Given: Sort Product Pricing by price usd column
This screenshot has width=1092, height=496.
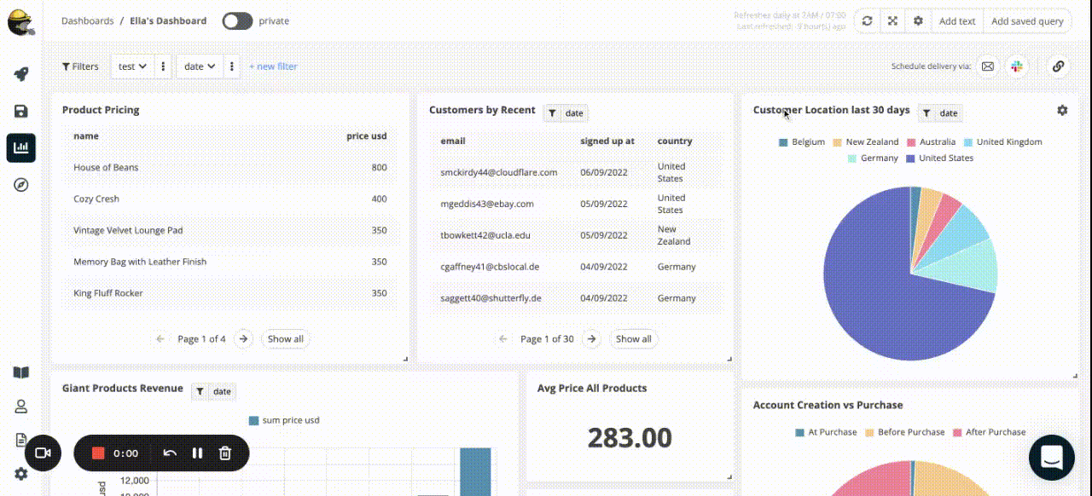Looking at the screenshot, I should tap(367, 136).
